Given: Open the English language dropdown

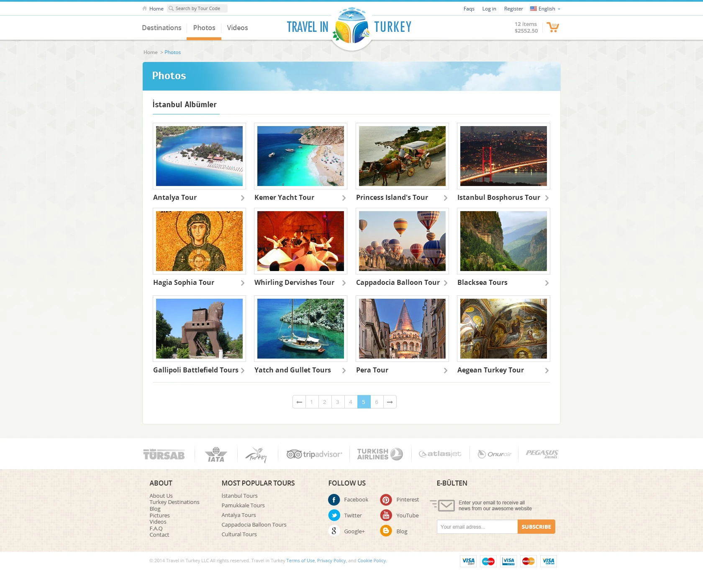Looking at the screenshot, I should coord(545,8).
